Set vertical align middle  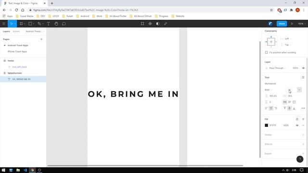(289, 108)
